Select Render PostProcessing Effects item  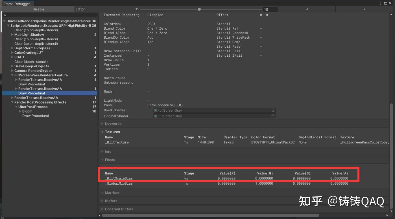coord(40,102)
